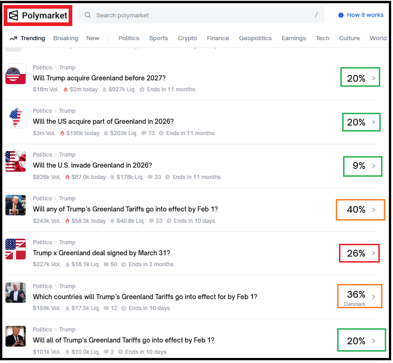Click clock icon beside Ends in 2 months

click(123, 264)
